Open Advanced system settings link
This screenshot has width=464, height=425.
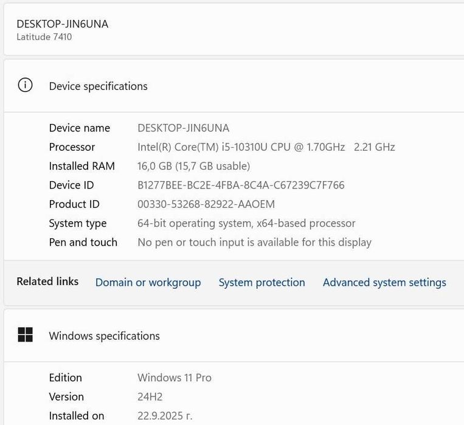click(x=384, y=282)
